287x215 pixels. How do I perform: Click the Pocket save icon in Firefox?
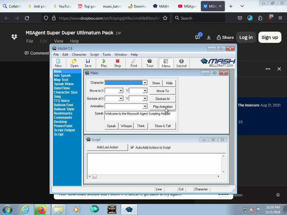pyautogui.click(x=240, y=18)
